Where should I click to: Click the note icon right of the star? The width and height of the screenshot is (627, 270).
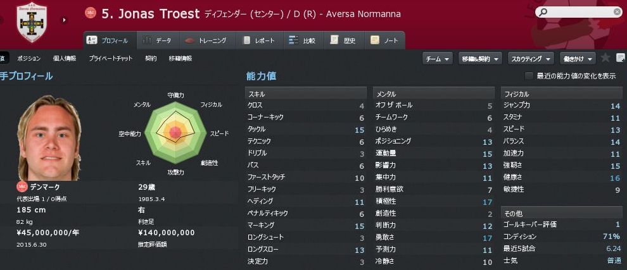click(x=620, y=58)
